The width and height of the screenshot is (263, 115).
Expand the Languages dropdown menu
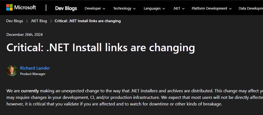[x=154, y=8]
